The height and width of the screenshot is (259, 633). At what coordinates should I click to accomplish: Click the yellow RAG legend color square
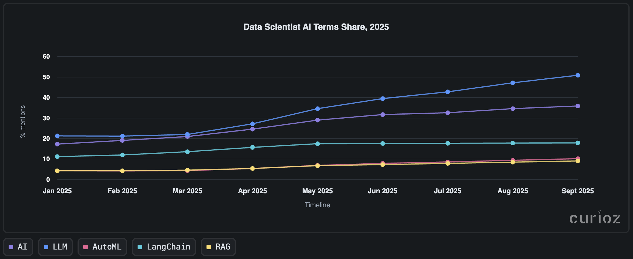209,247
